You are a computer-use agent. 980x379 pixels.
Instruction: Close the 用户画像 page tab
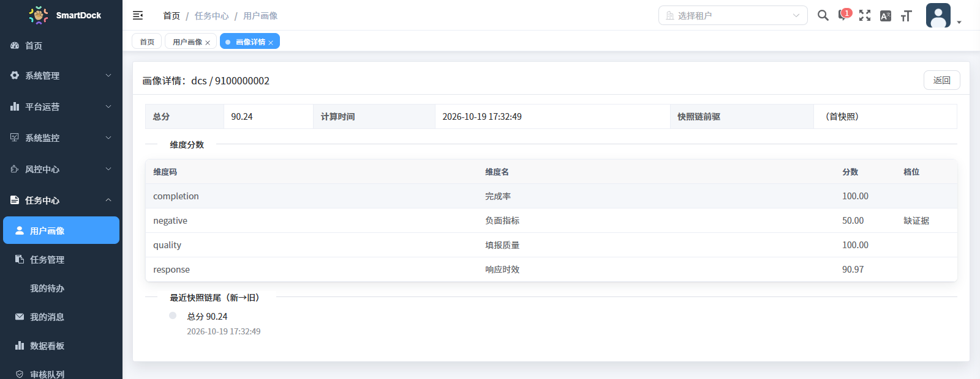[208, 43]
